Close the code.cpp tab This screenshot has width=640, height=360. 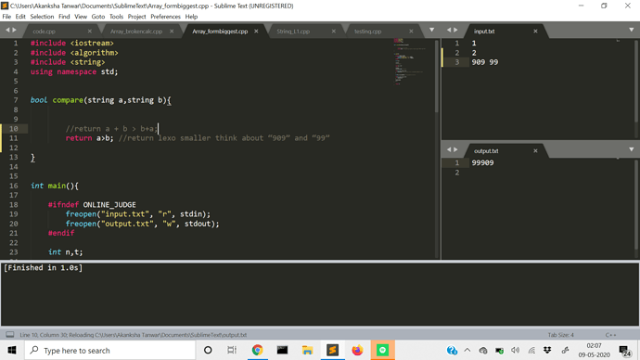click(x=89, y=31)
